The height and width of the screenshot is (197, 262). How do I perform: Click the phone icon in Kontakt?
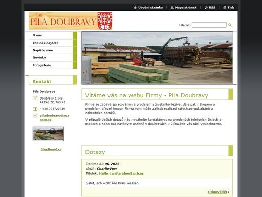click(x=35, y=109)
